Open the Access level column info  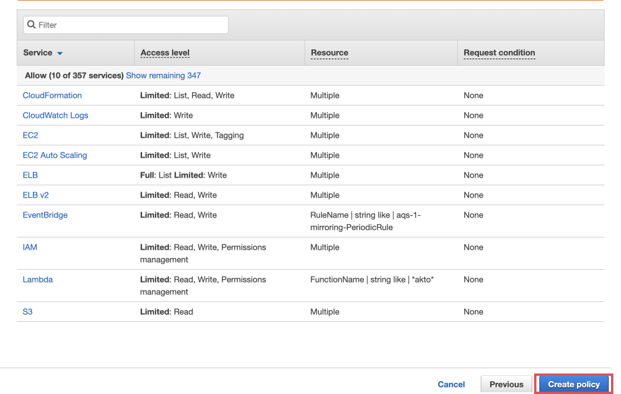coord(164,52)
